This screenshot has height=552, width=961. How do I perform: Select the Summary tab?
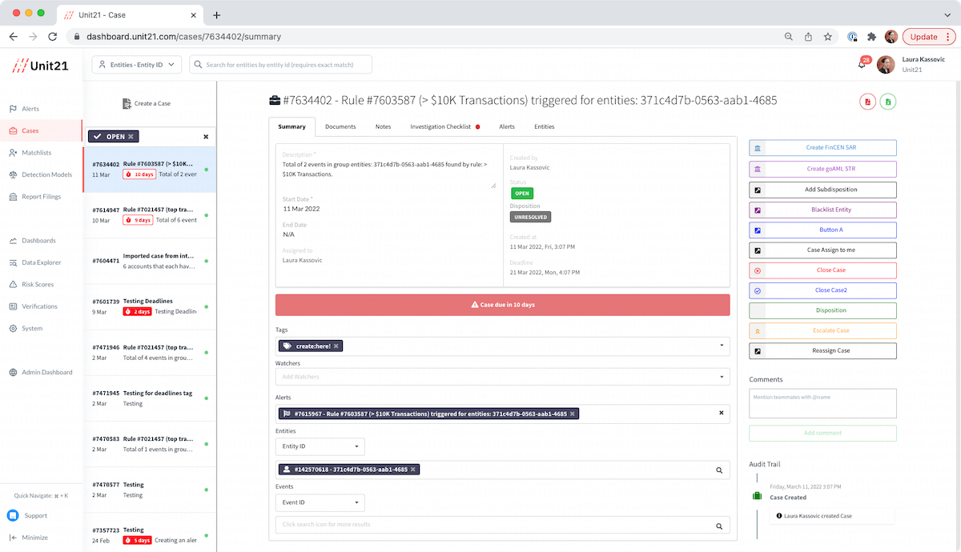292,126
